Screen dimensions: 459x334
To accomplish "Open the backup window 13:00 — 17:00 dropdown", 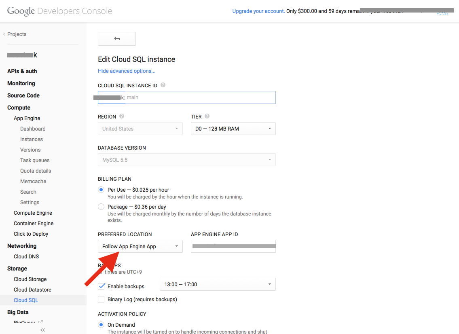I will [218, 285].
